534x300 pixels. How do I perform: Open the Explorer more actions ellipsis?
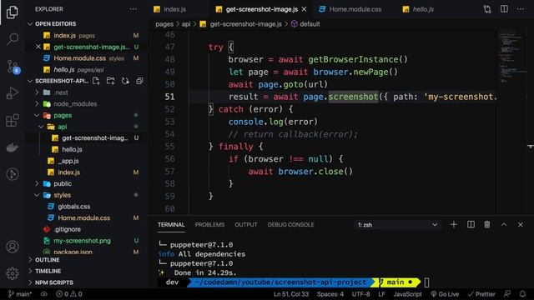[x=133, y=9]
